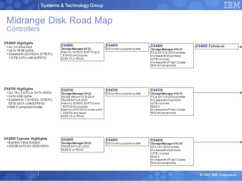Click the '© 2007 IBM Corporation' footer text
Screen dimensions: 242x181
(218, 175)
